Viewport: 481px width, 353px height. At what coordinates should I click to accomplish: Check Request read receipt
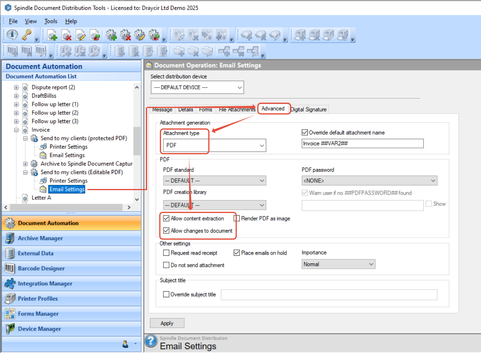pyautogui.click(x=166, y=253)
